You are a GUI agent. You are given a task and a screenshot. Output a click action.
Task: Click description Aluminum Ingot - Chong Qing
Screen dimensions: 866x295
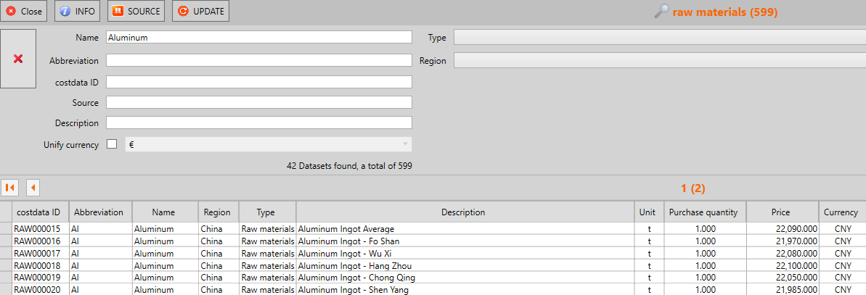coord(356,278)
